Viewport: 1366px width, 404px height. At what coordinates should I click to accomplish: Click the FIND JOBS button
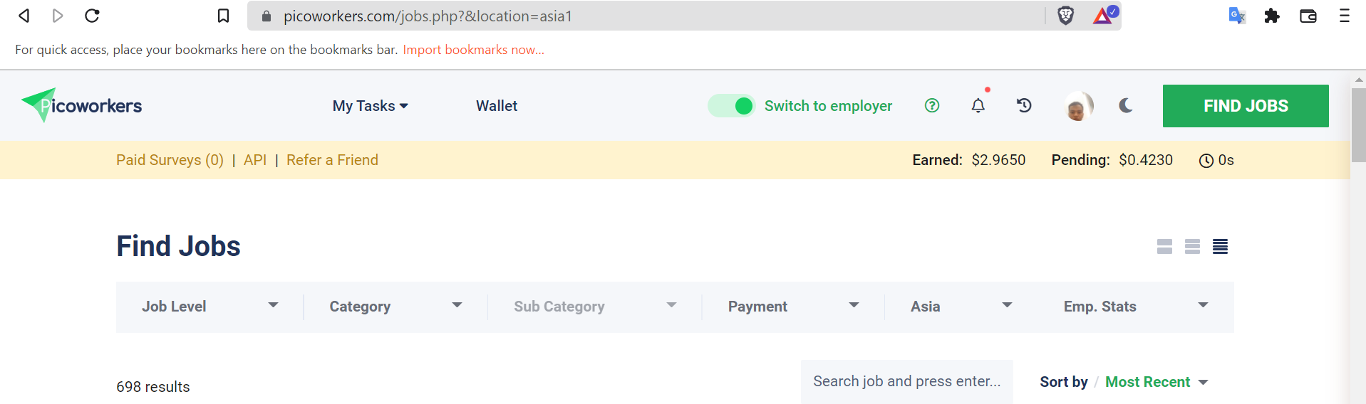point(1245,106)
